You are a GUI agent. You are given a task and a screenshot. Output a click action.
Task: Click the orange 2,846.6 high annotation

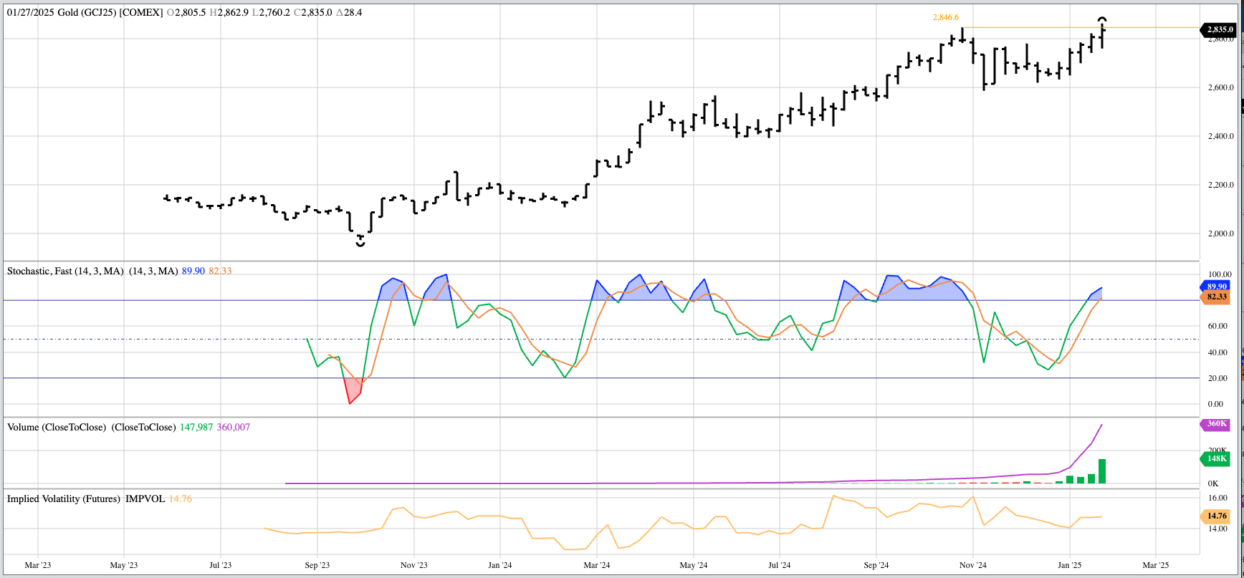pos(945,17)
